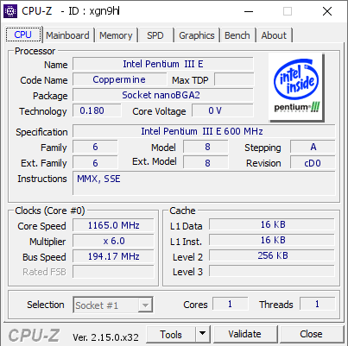Click the Level 2 cache value '256 KB'

pyautogui.click(x=272, y=255)
